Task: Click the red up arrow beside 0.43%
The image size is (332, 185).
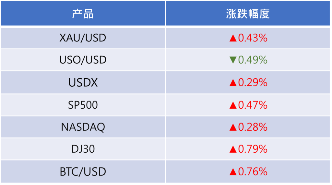Action: (x=233, y=38)
